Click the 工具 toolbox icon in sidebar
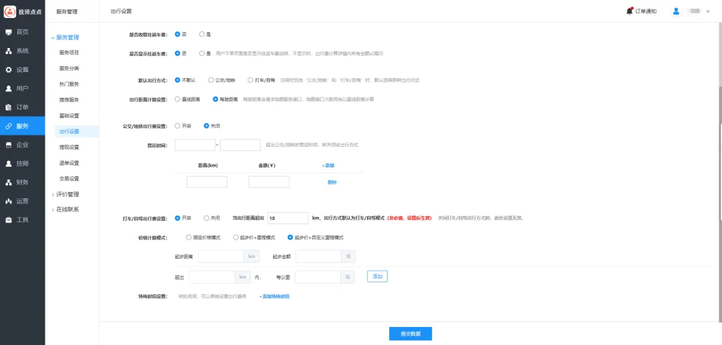Screen dimensions: 722x345 point(9,220)
